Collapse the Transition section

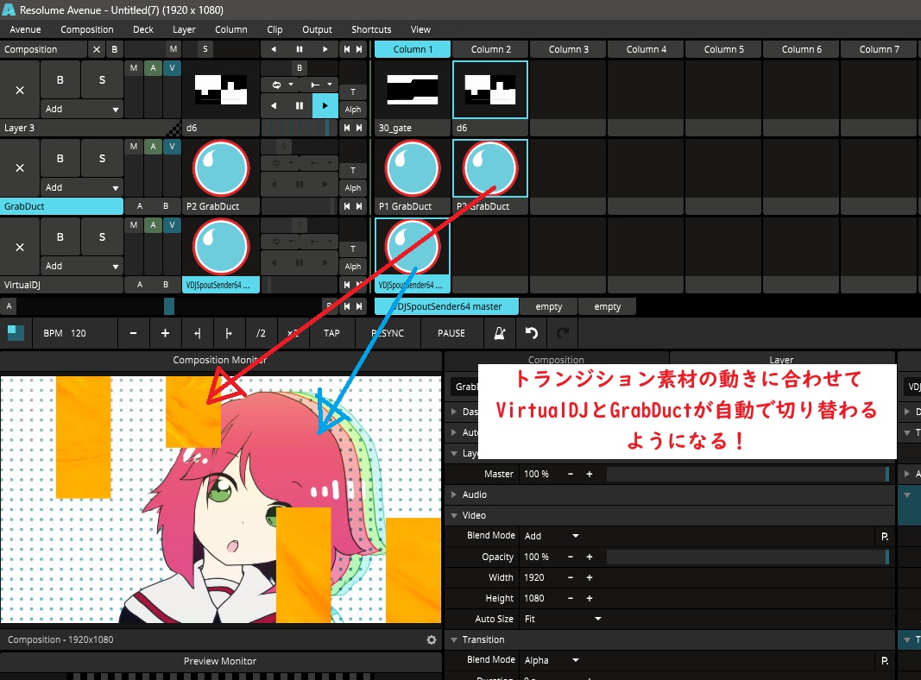coord(454,639)
